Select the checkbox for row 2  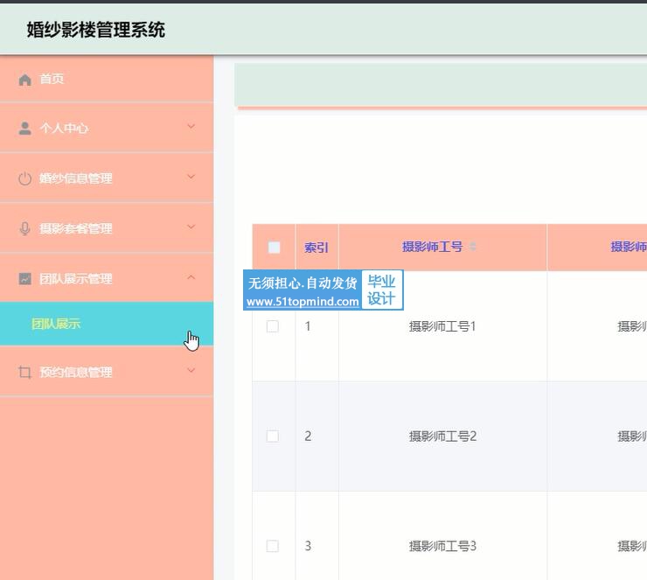coord(273,436)
